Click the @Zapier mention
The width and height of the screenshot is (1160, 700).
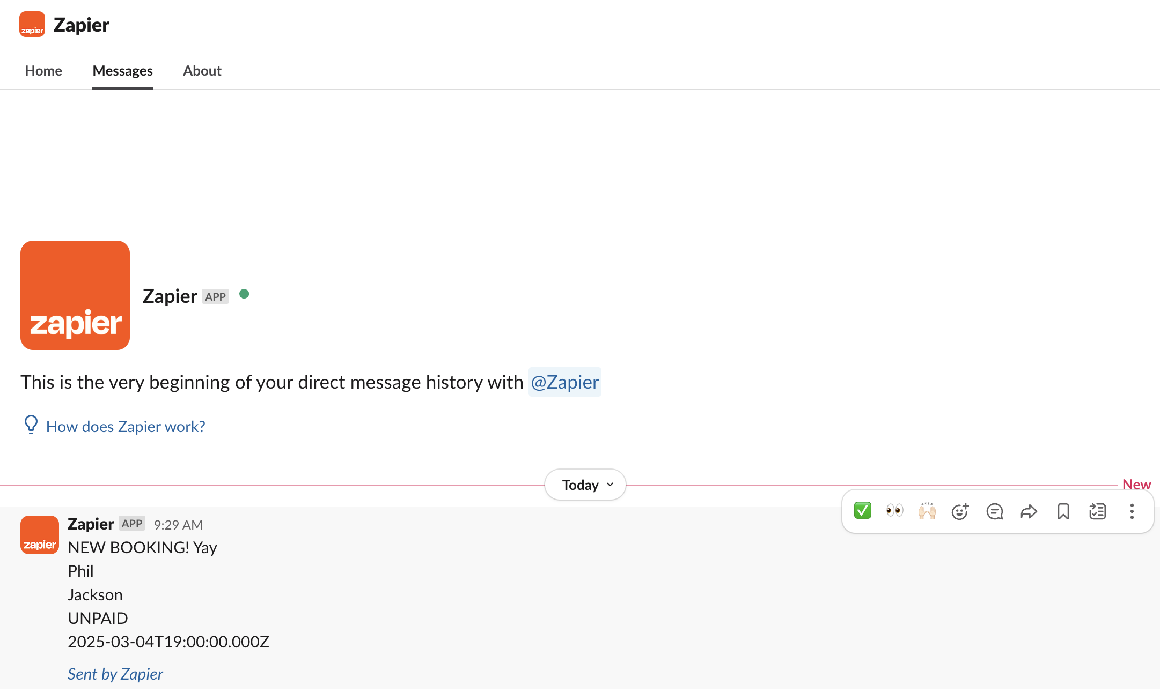(564, 382)
